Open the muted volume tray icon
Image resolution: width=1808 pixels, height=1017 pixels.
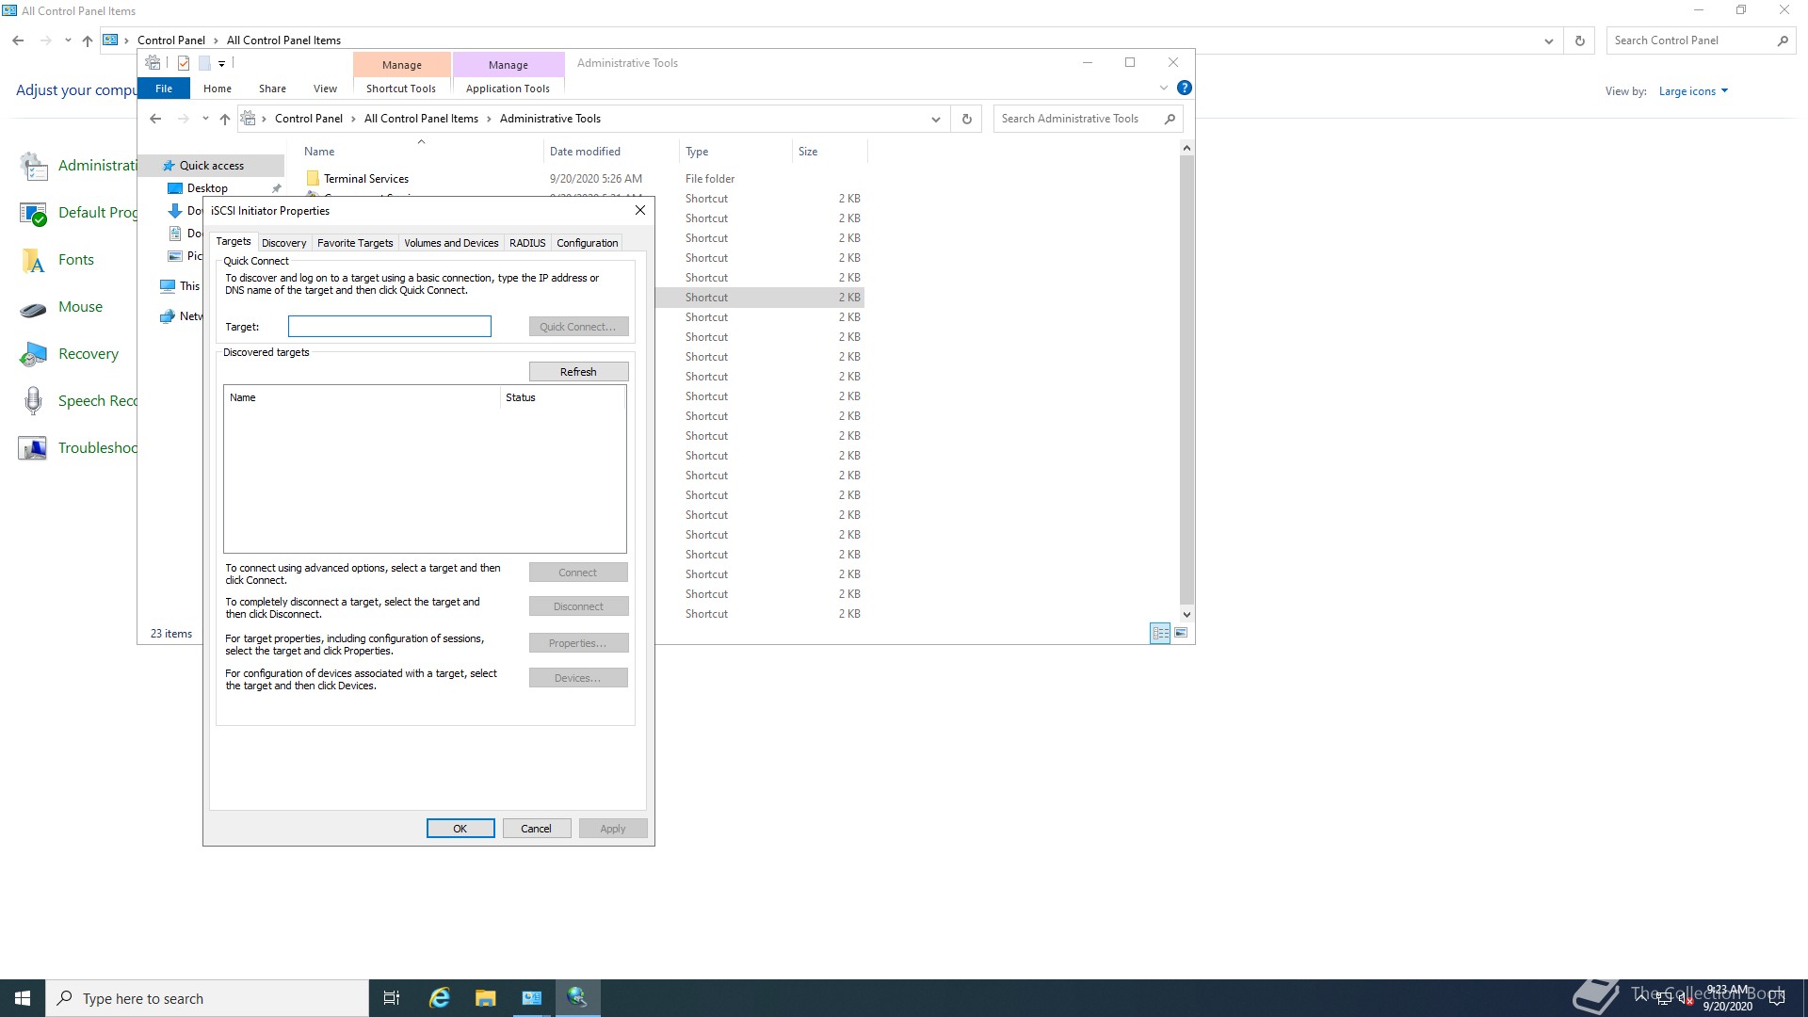point(1685,998)
